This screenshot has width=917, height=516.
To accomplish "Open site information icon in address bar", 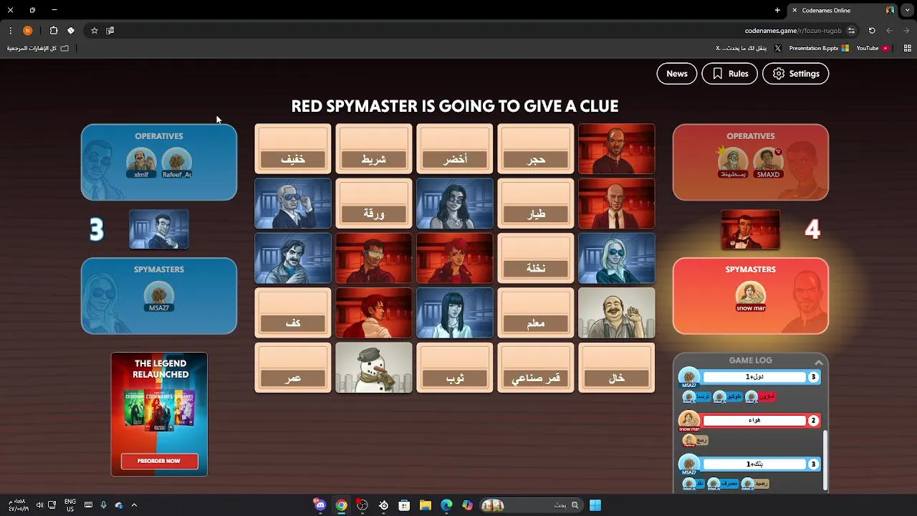I will [x=851, y=31].
